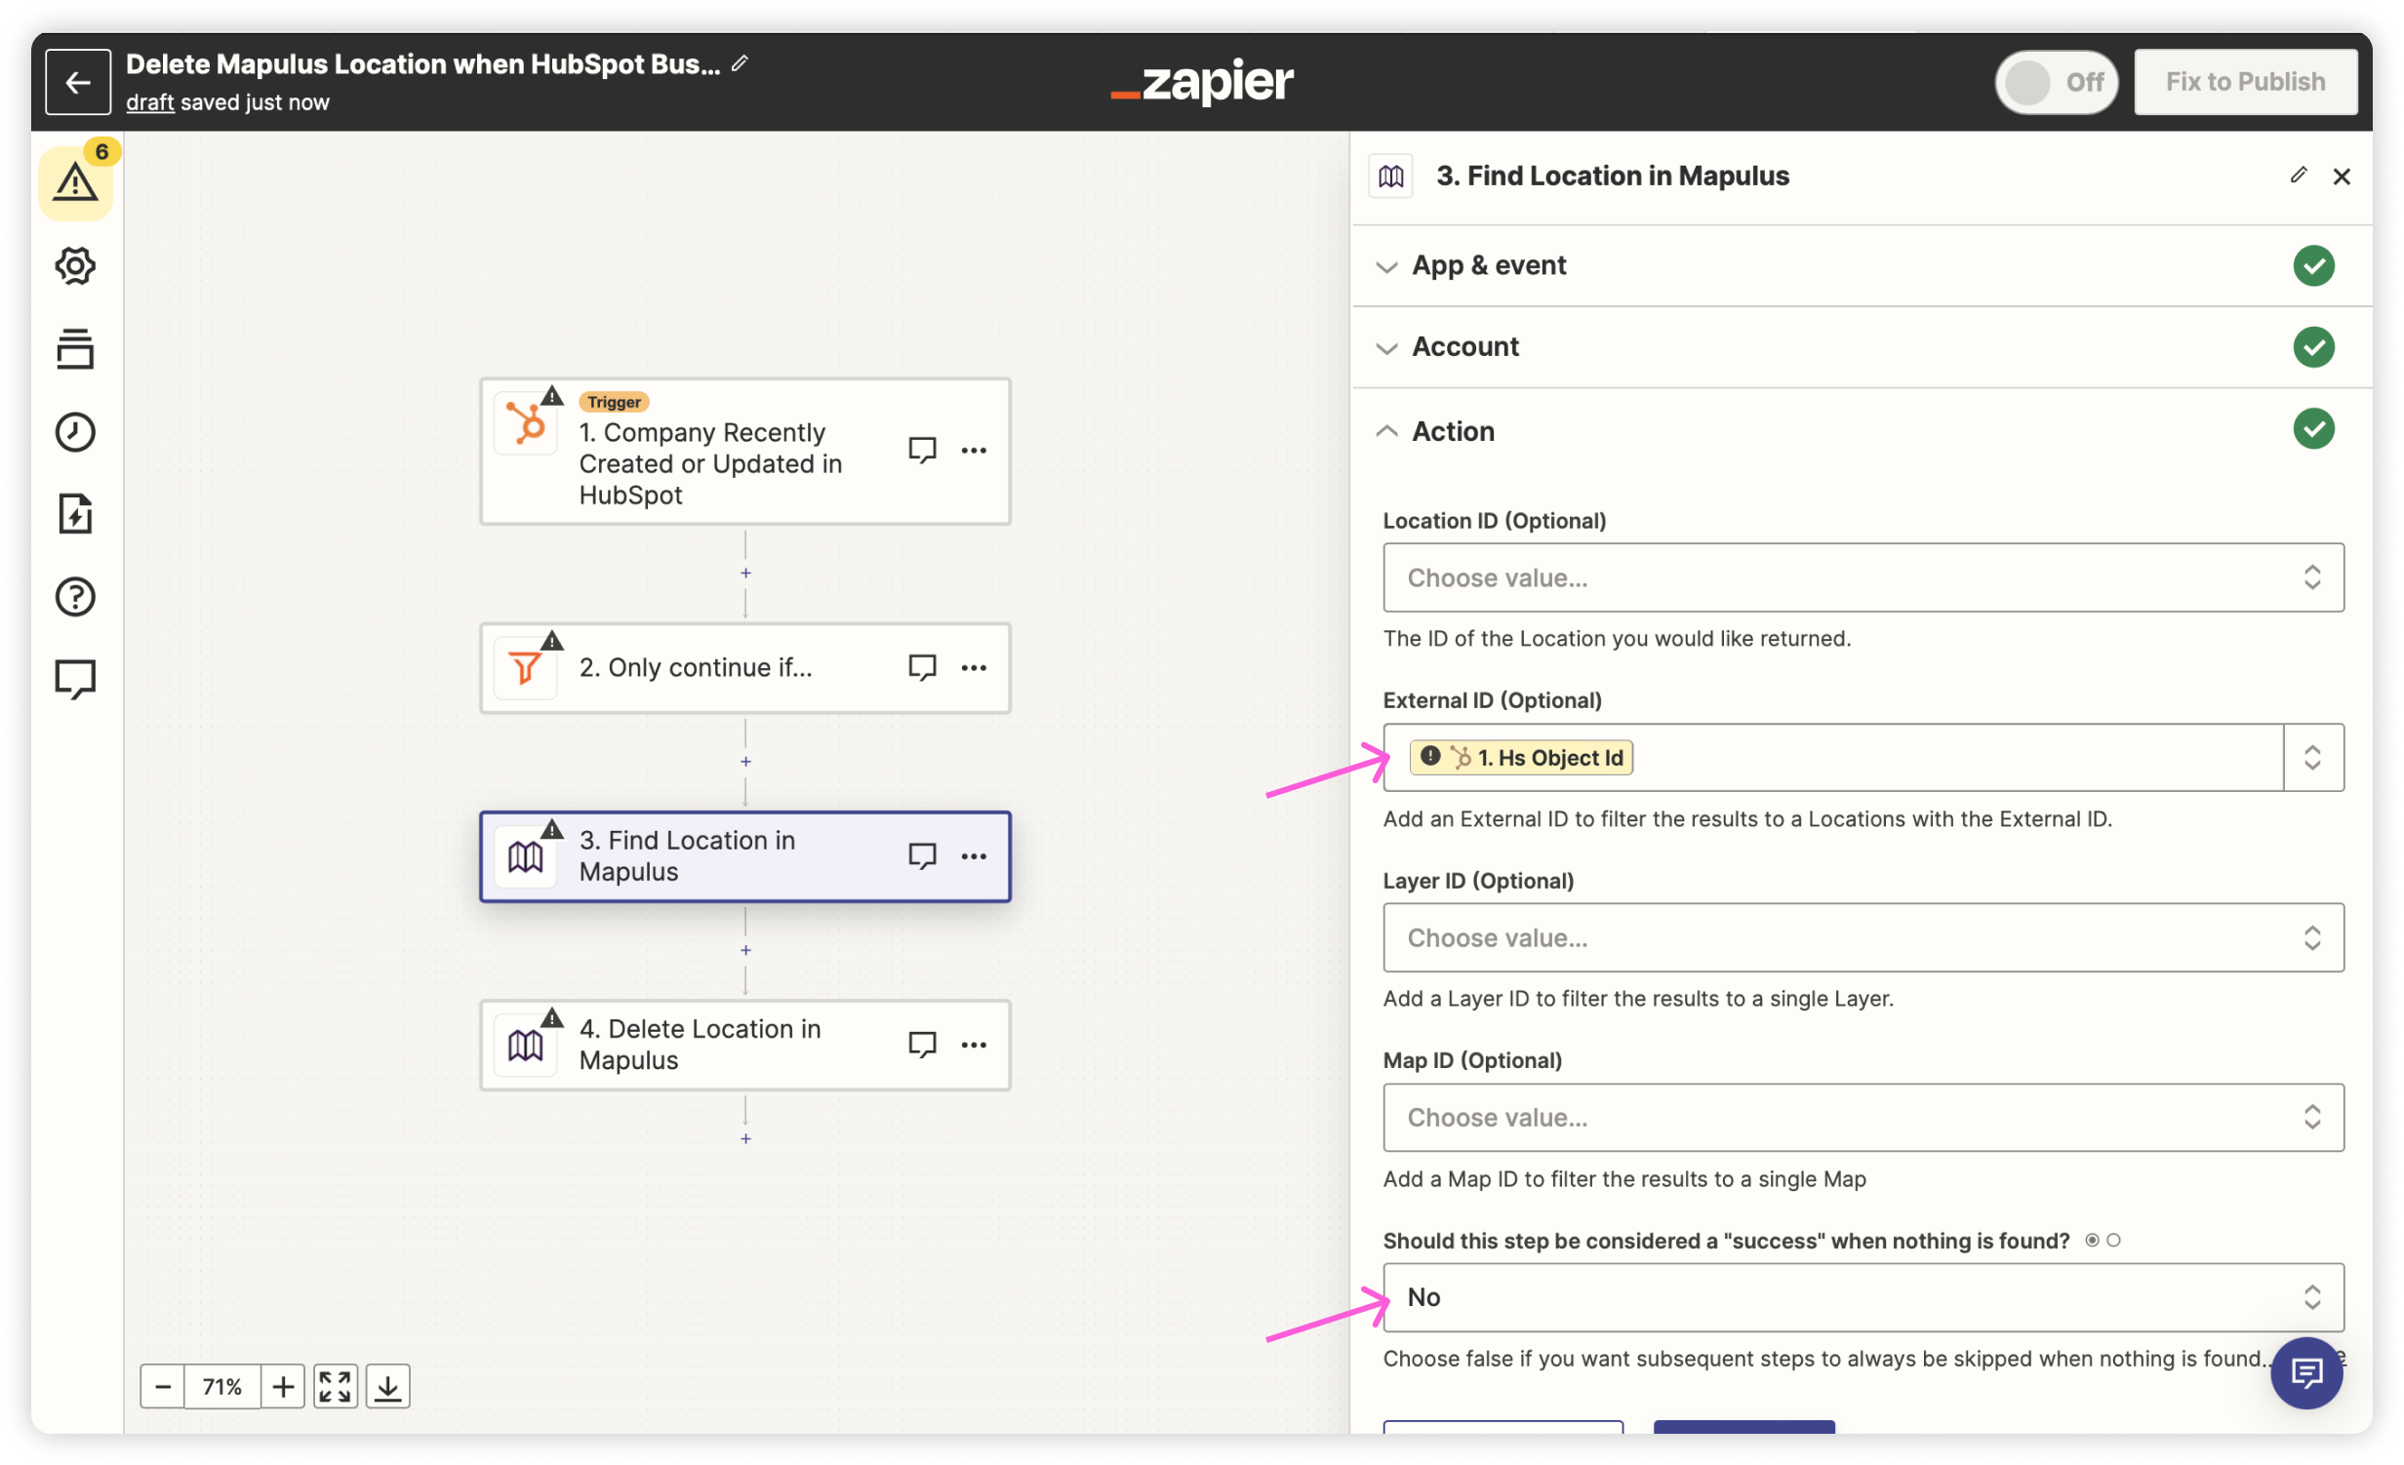The height and width of the screenshot is (1465, 2404).
Task: Open the warnings panel with 6 issues
Action: (x=76, y=181)
